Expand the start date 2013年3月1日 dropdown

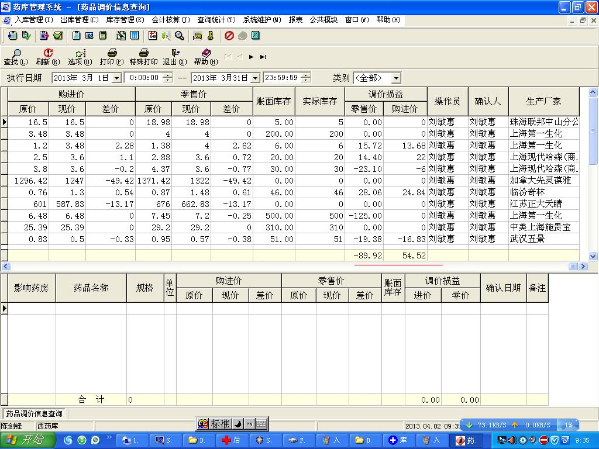[116, 78]
